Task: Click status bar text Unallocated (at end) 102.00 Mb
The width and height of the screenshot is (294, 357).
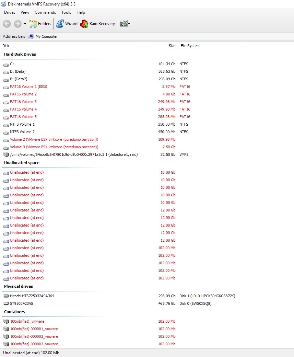Action: 31,353
